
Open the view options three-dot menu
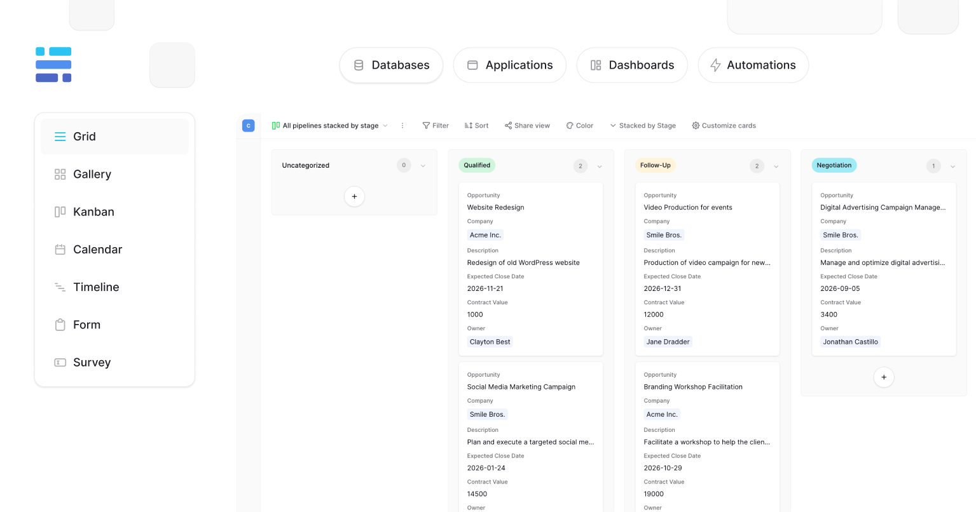[402, 126]
